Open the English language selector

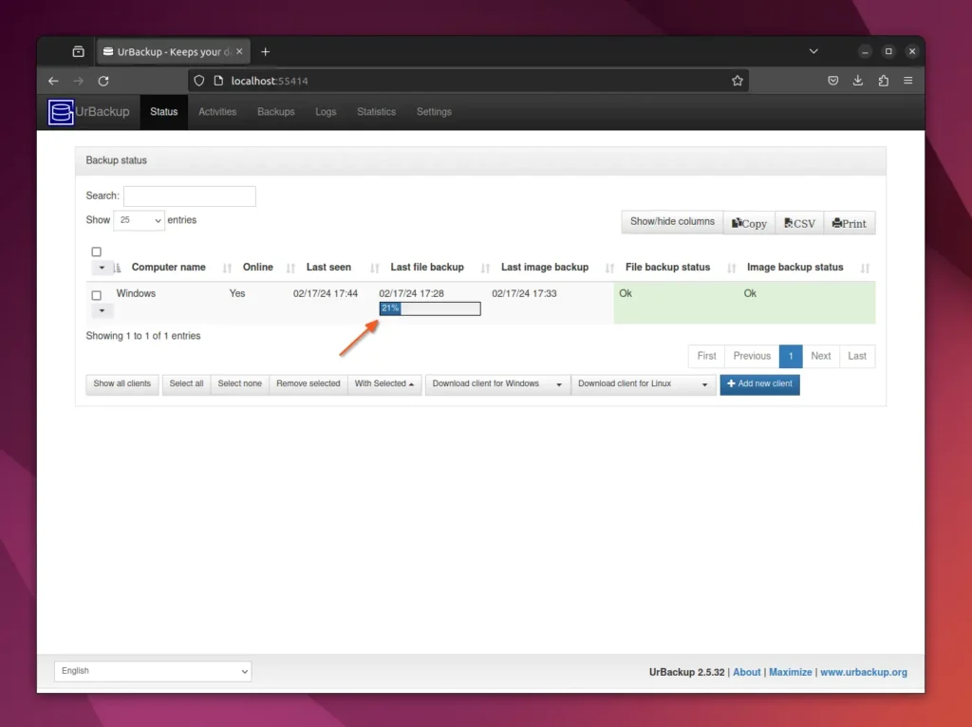153,671
